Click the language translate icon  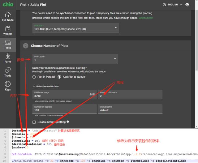[164, 5]
